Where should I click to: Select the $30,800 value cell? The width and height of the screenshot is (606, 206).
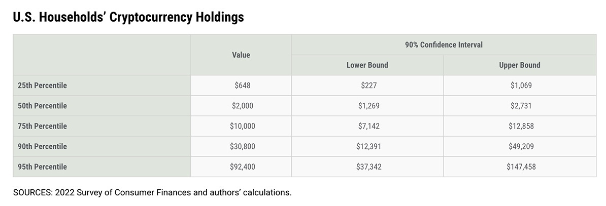[x=242, y=146]
